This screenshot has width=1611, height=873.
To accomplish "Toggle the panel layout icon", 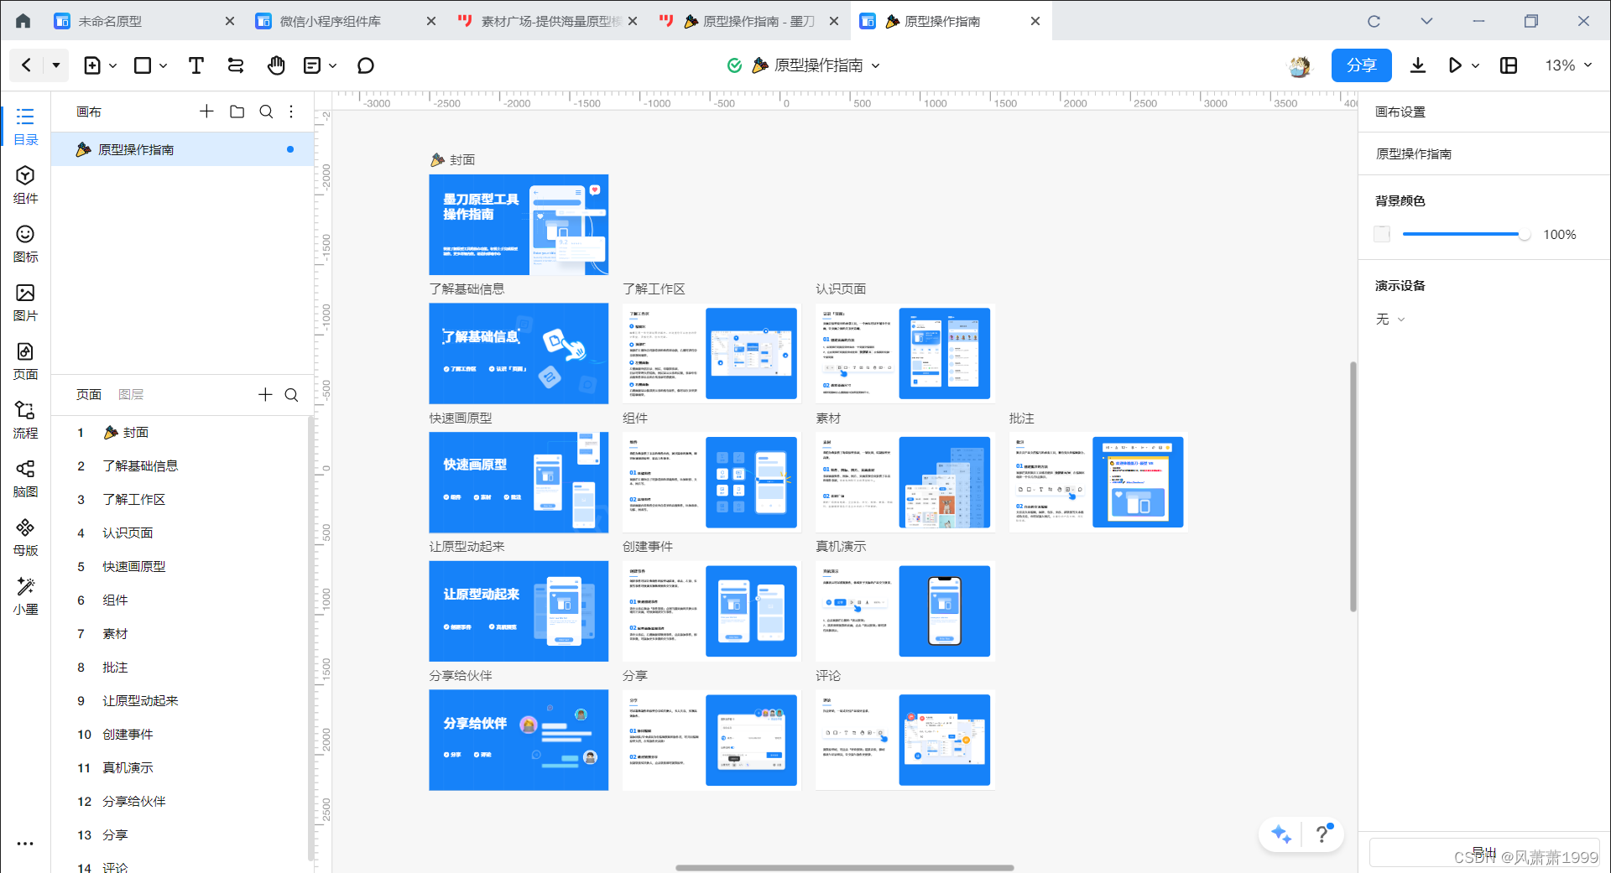I will click(1509, 65).
